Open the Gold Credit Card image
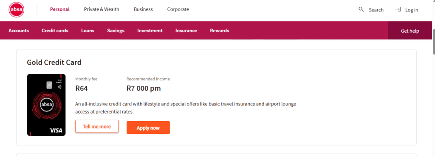 [46, 105]
